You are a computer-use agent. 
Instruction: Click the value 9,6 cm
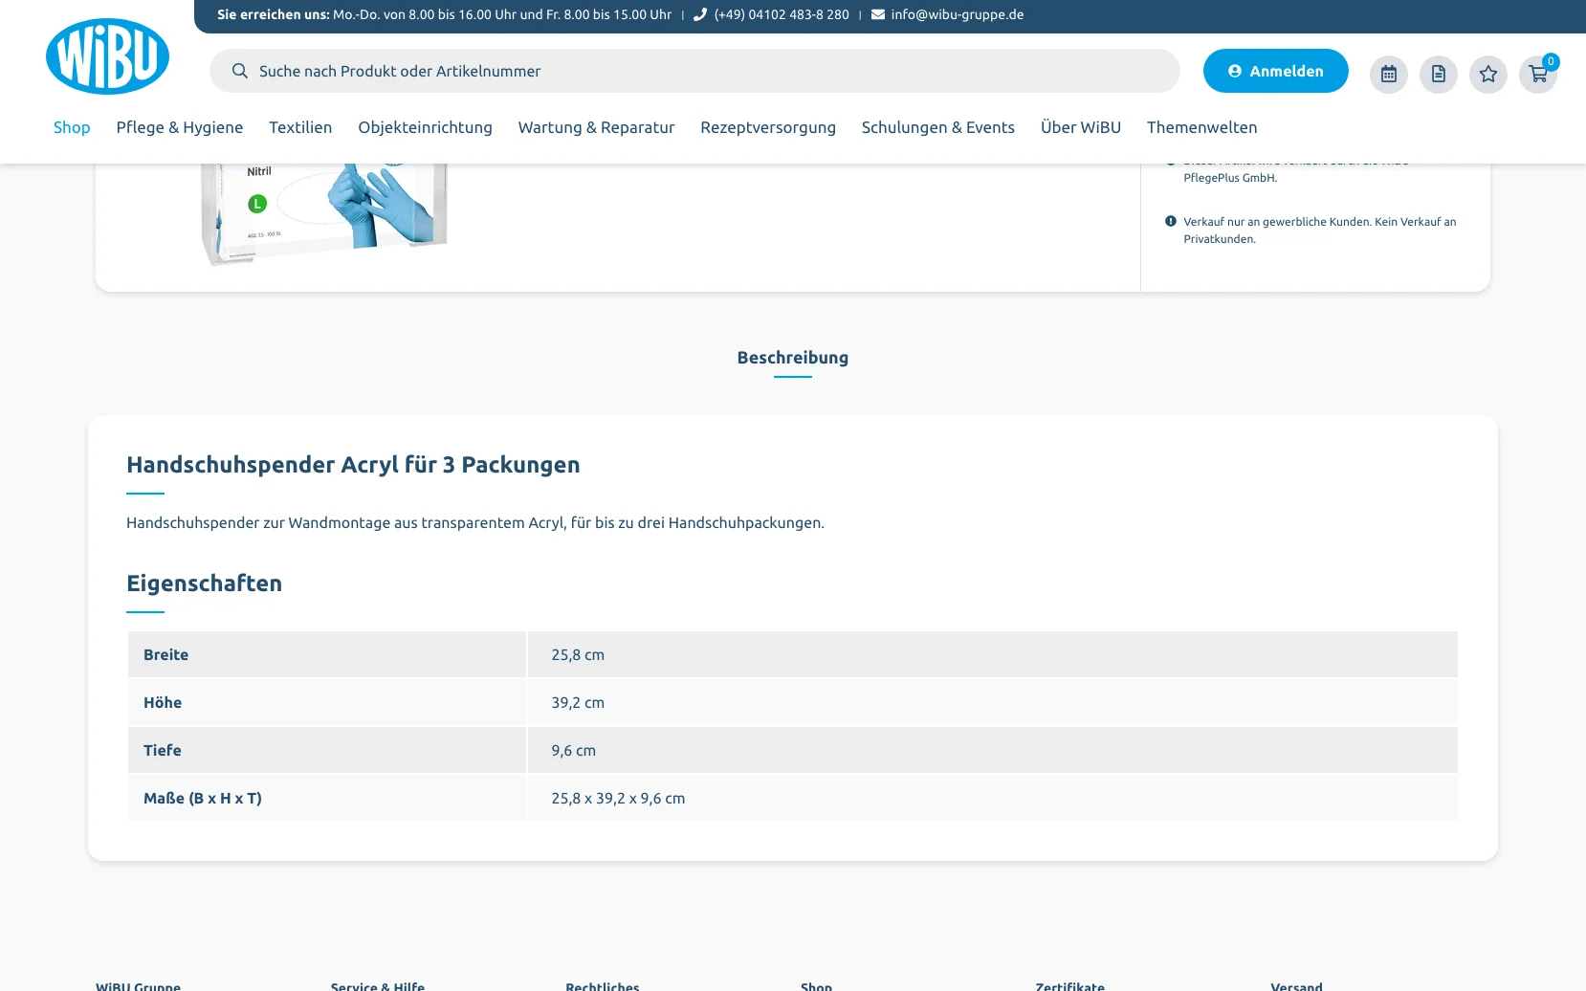click(x=574, y=751)
